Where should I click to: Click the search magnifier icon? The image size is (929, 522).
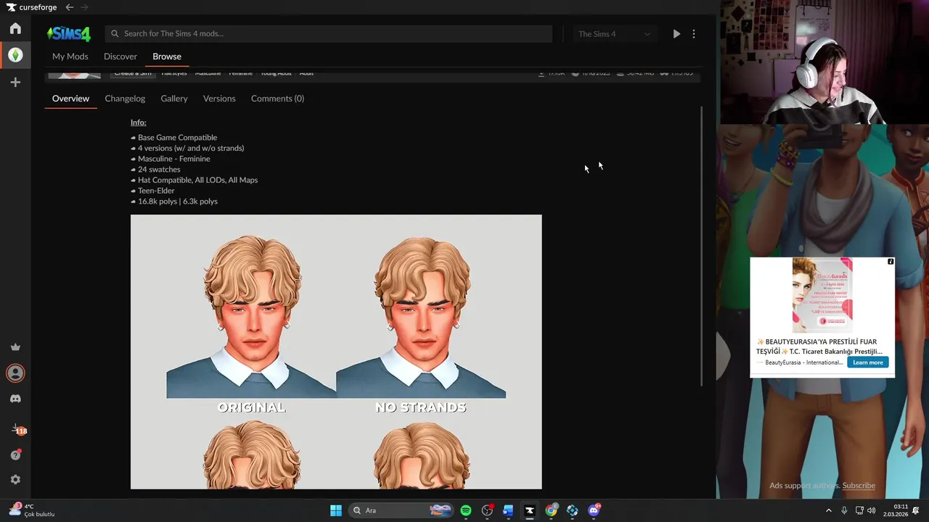tap(115, 33)
